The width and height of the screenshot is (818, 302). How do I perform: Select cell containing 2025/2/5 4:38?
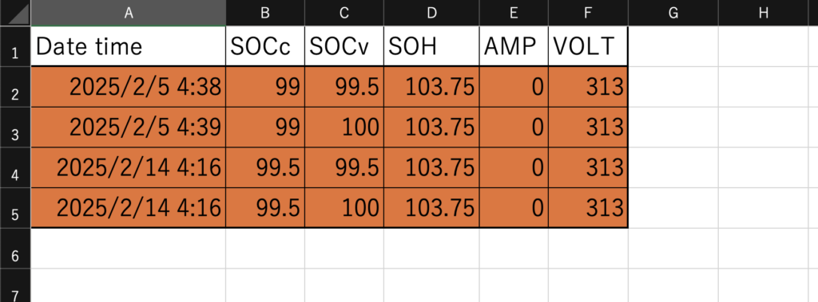pyautogui.click(x=129, y=87)
